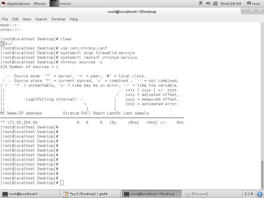Open the Places menu
This screenshot has width=264, height=198.
click(x=40, y=4)
